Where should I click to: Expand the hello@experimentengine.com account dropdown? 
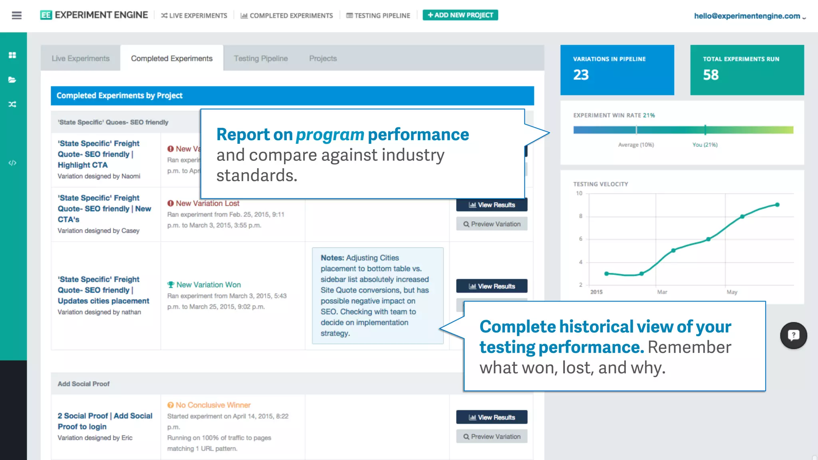(750, 16)
